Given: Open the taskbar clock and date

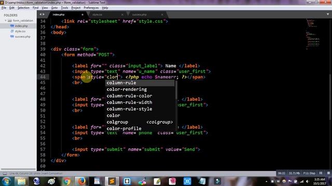Looking at the screenshot, I should pyautogui.click(x=320, y=181).
